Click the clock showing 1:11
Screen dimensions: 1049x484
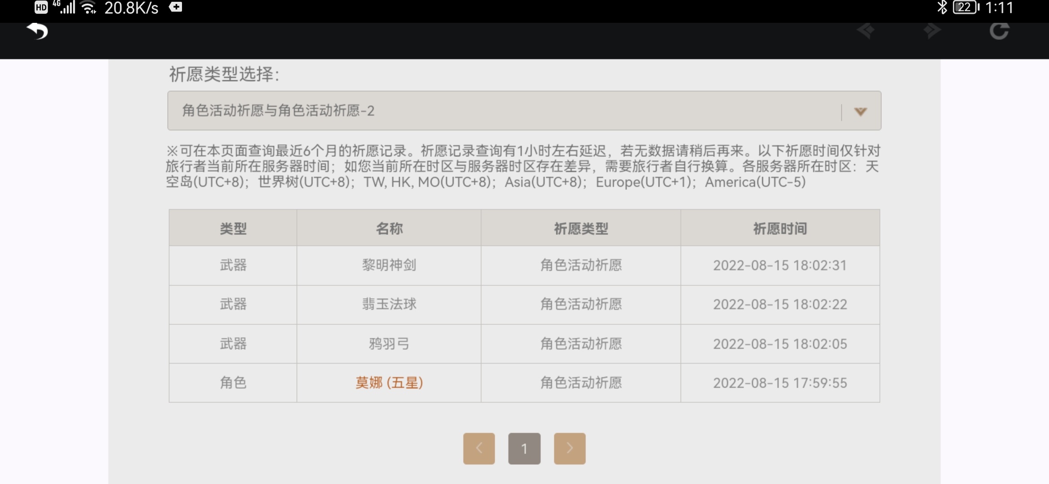tap(999, 8)
